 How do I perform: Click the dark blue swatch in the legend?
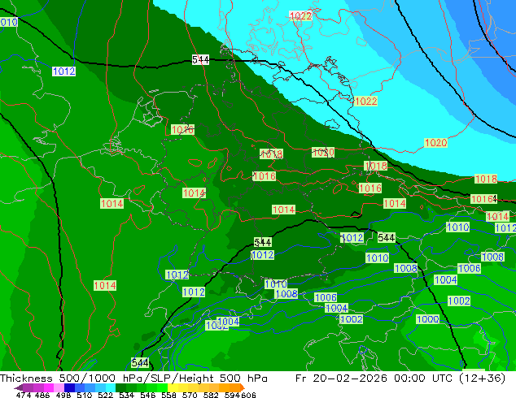(x=68, y=387)
